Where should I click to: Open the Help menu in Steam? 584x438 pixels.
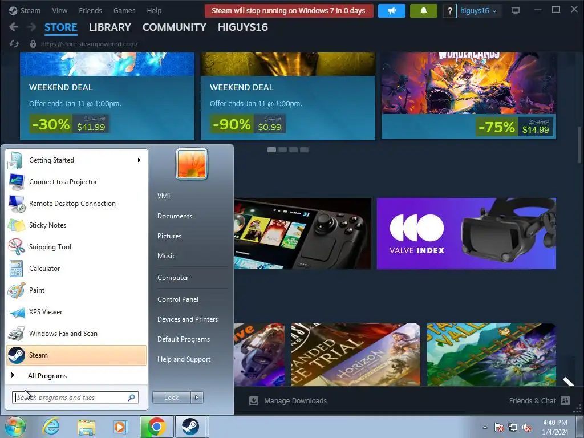(x=154, y=10)
